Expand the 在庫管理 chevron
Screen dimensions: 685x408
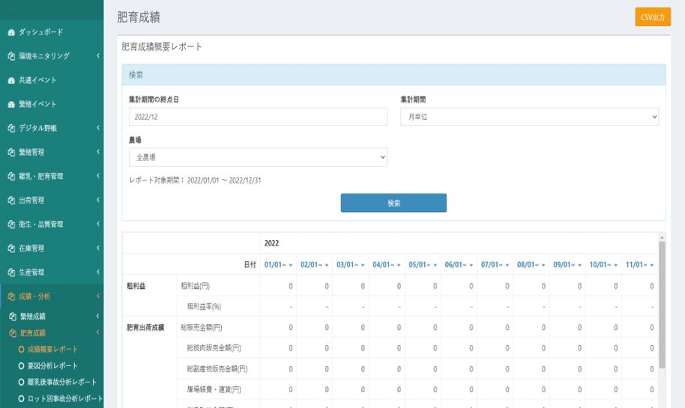tap(98, 248)
